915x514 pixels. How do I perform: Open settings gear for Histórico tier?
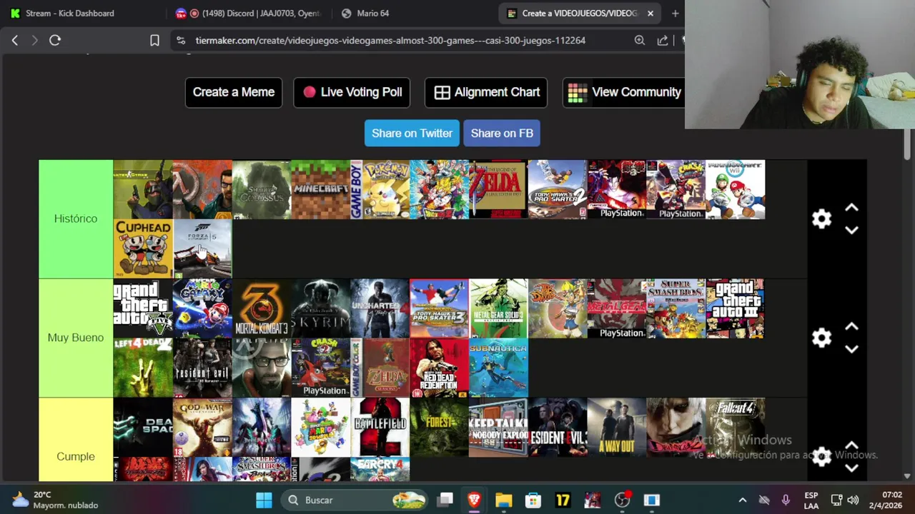(x=821, y=218)
